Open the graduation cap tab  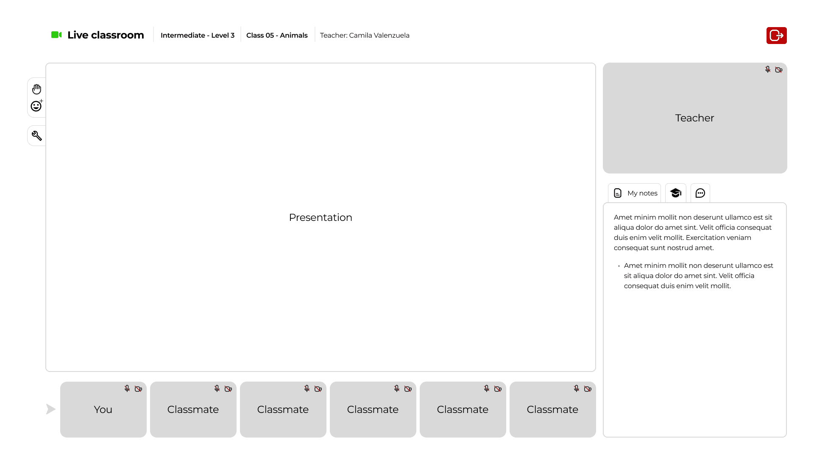tap(675, 193)
